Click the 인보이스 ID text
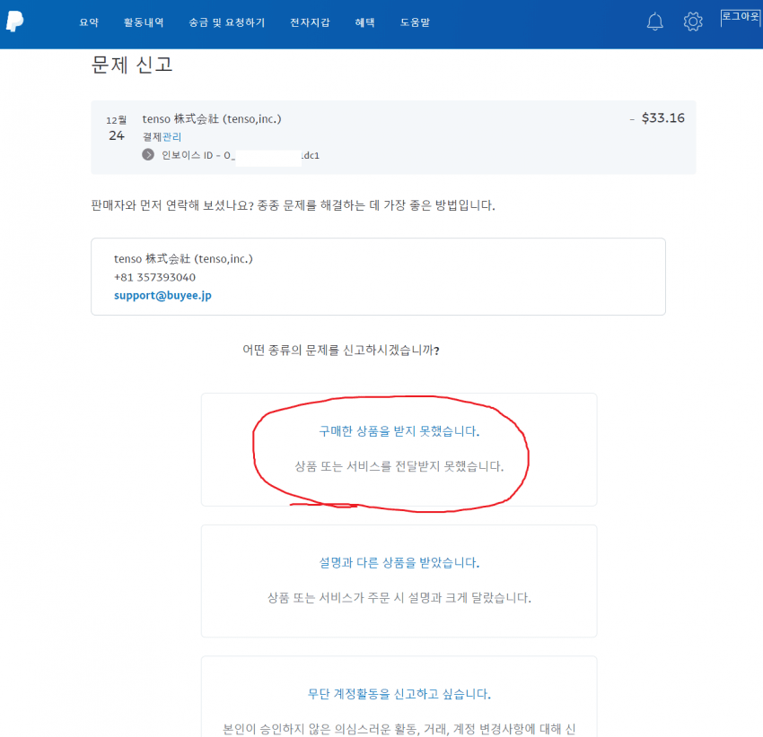The image size is (763, 737). [241, 156]
